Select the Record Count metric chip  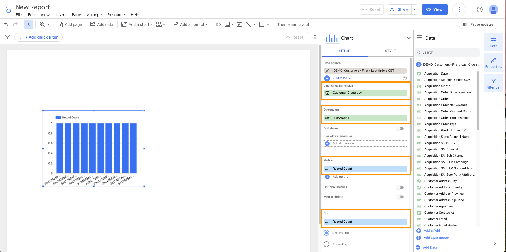(x=365, y=169)
